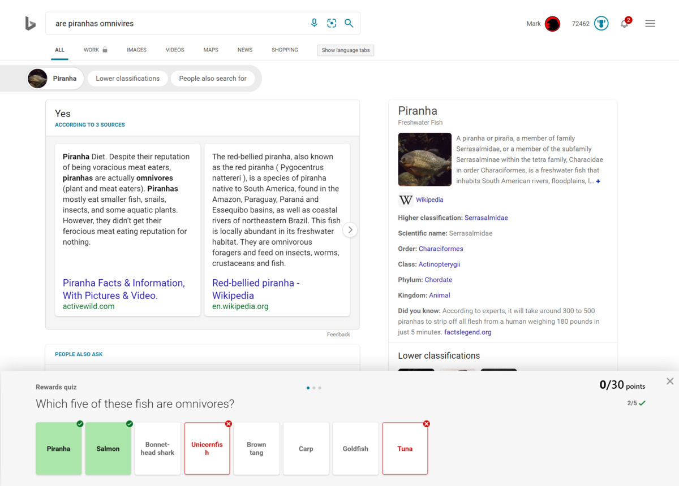This screenshot has height=486, width=679.
Task: Choose Tuna quiz answer
Action: pyautogui.click(x=405, y=449)
